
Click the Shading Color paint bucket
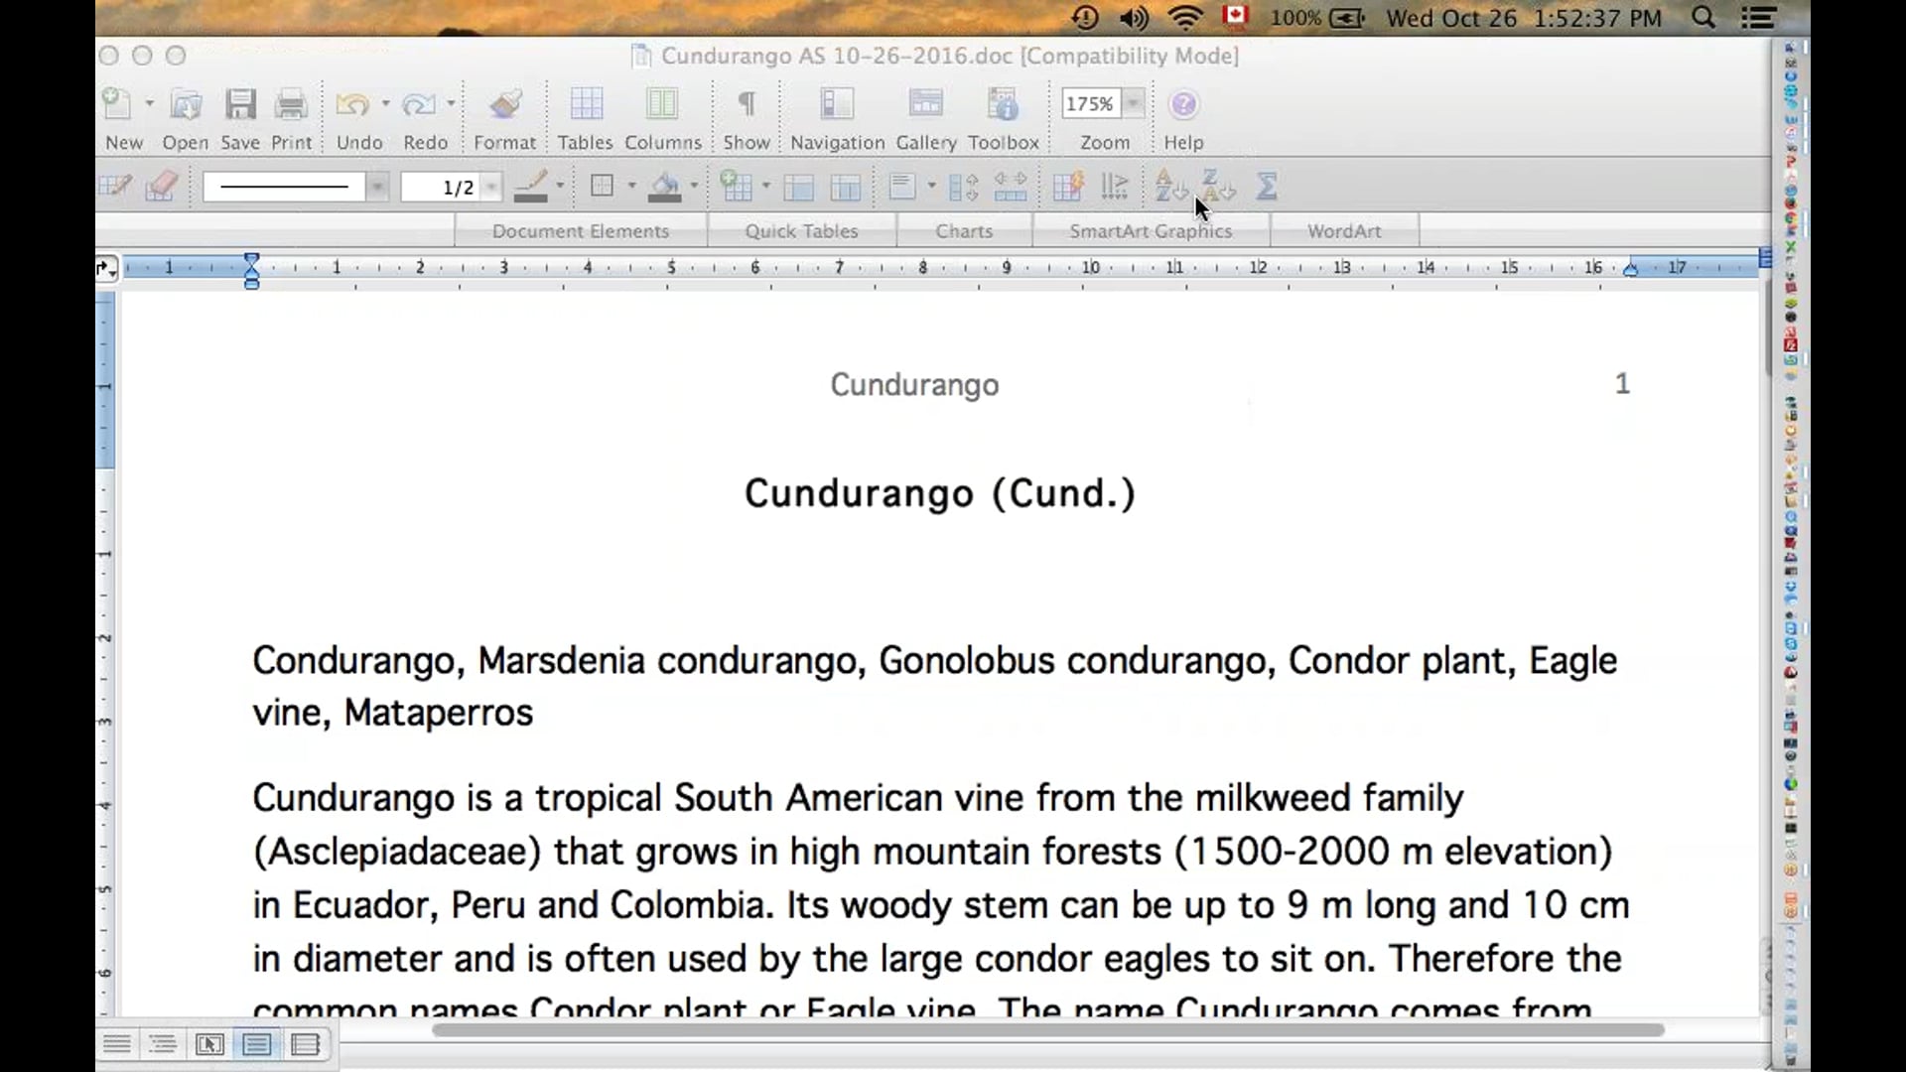[665, 186]
